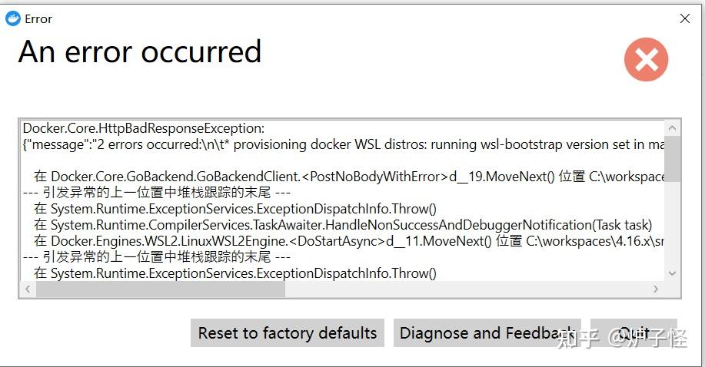The height and width of the screenshot is (367, 705).
Task: Click the log's vertical scrollbar up arrow
Action: pos(672,128)
